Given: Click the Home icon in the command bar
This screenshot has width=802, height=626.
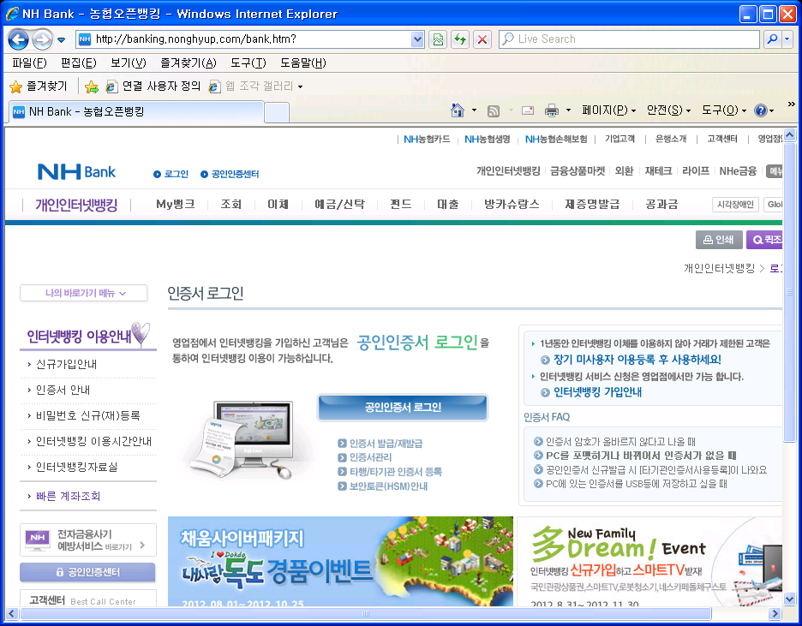Looking at the screenshot, I should click(458, 110).
